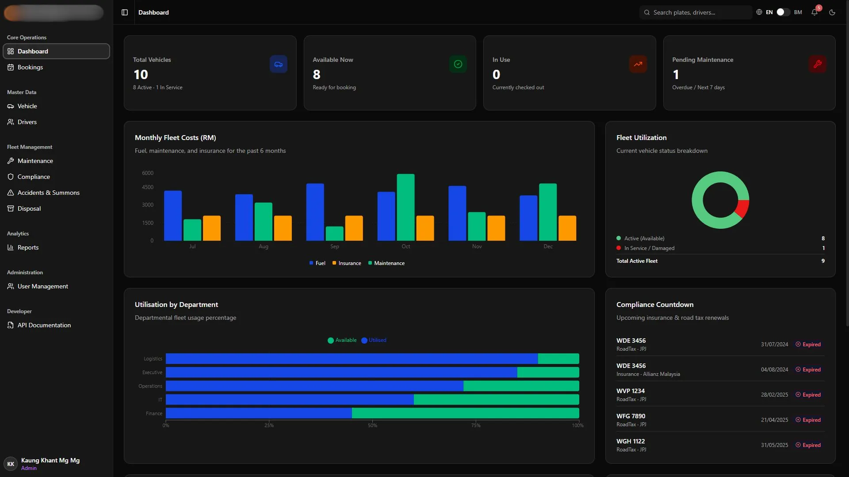Click the Drivers people icon
Screen dimensions: 849x477
click(x=11, y=122)
